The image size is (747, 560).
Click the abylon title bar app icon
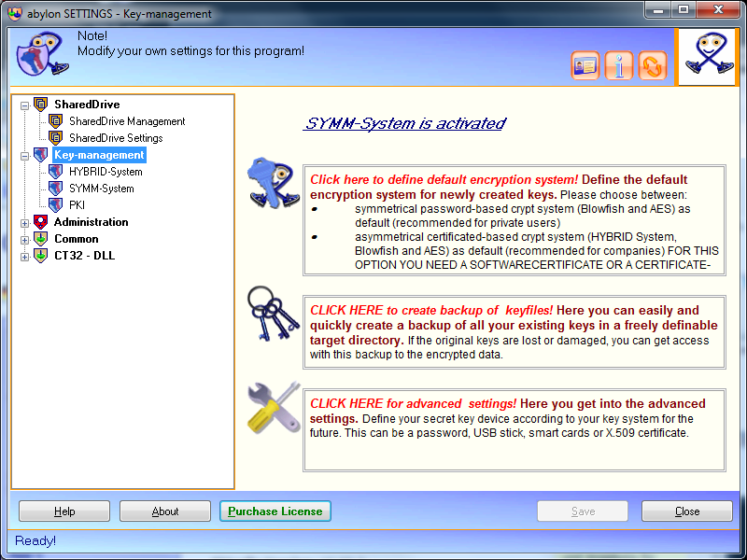(15, 13)
